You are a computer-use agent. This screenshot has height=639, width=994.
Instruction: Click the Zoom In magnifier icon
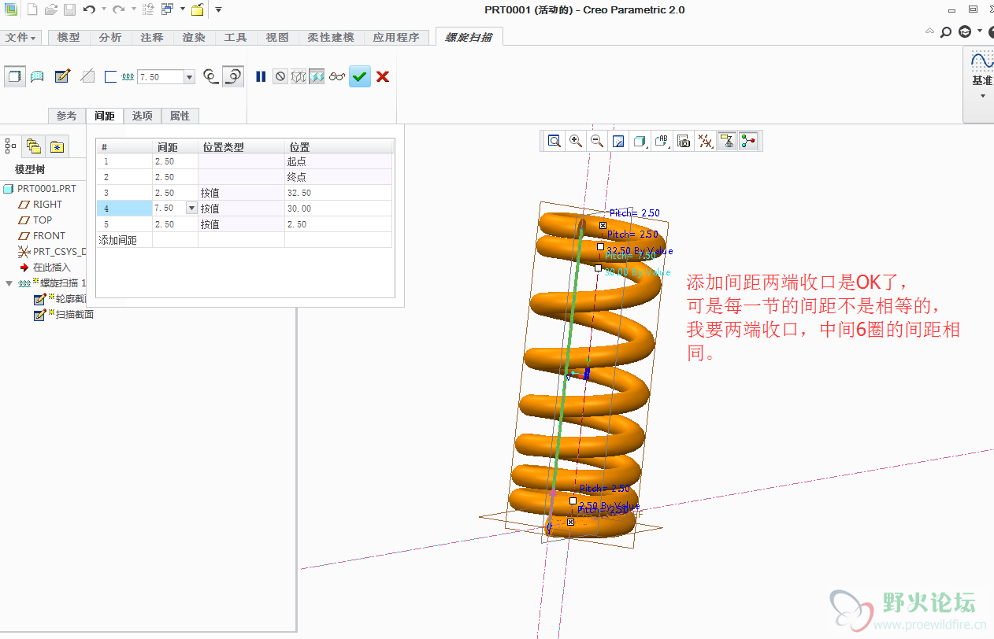tap(576, 141)
